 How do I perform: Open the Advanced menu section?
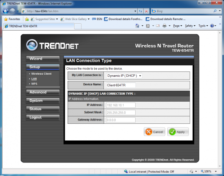(x=43, y=92)
